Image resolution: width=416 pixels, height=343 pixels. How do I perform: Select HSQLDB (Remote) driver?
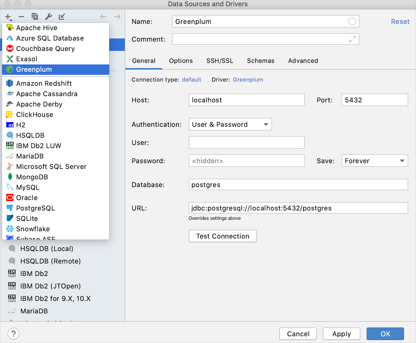point(62,261)
